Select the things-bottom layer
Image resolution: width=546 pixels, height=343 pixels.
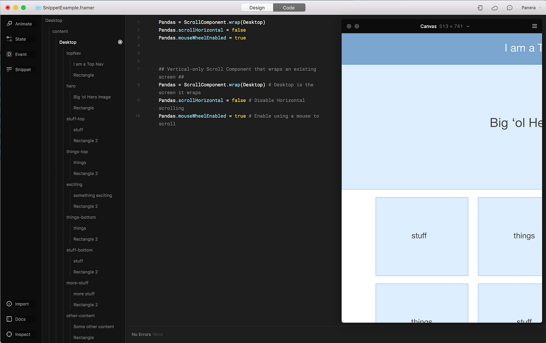(81, 217)
